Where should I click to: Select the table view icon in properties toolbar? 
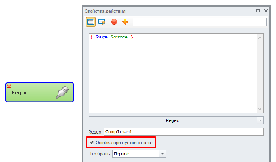pyautogui.click(x=91, y=22)
